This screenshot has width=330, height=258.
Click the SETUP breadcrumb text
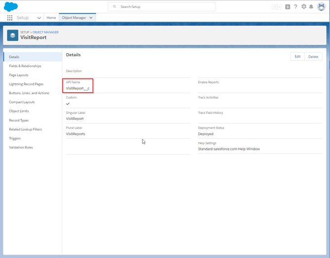tap(25, 32)
